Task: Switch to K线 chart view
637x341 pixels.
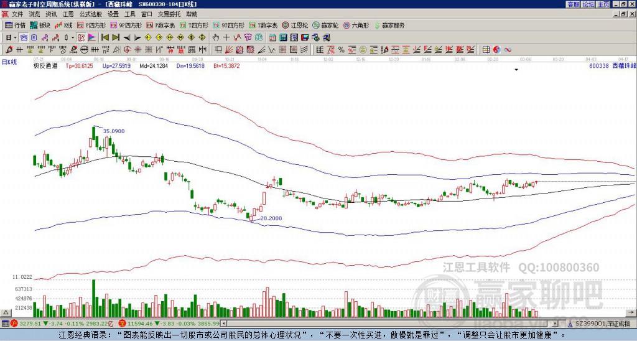Action: [x=63, y=25]
